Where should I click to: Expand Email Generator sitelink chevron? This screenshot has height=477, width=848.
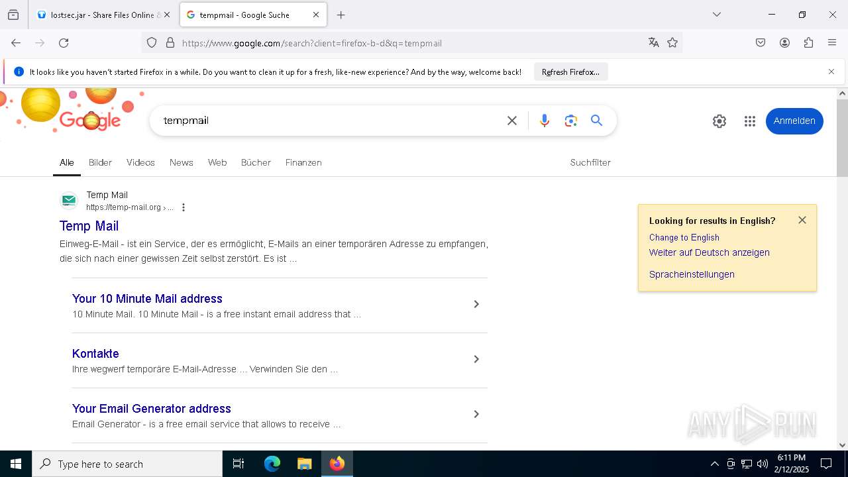[476, 414]
